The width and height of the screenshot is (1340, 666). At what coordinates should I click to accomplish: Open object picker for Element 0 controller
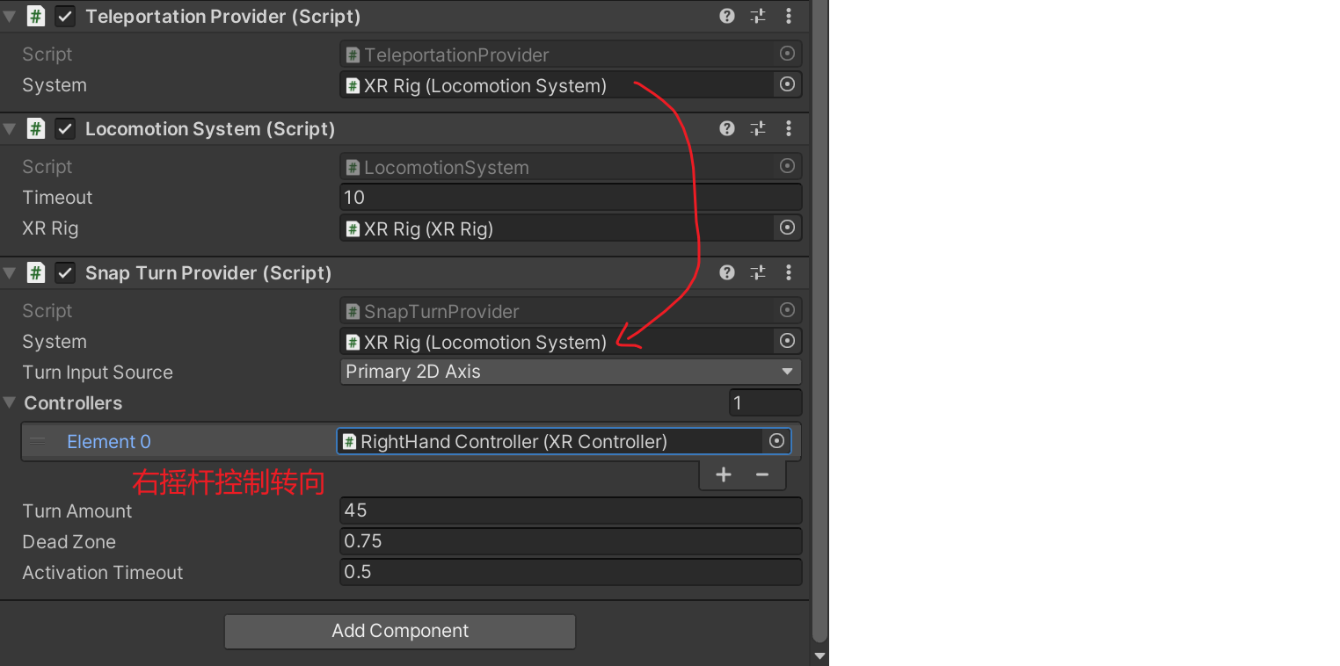pyautogui.click(x=776, y=441)
